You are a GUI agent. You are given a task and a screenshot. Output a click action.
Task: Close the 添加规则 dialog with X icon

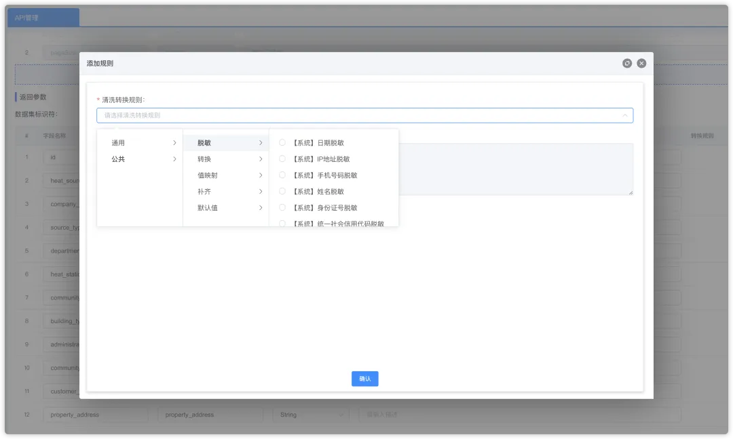641,64
